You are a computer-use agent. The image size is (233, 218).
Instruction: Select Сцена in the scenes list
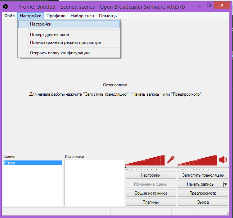click(x=10, y=163)
